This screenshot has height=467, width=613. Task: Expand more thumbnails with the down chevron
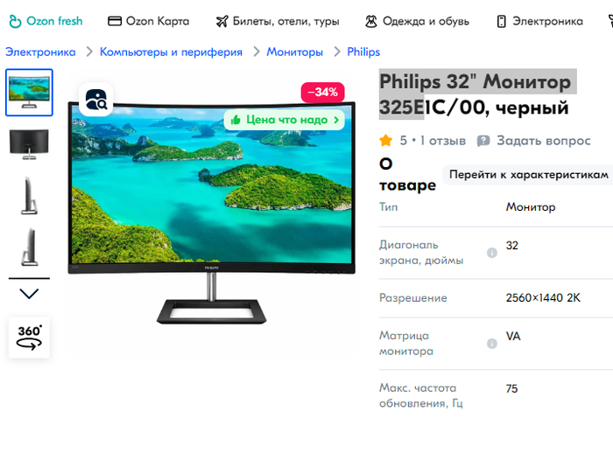(29, 294)
